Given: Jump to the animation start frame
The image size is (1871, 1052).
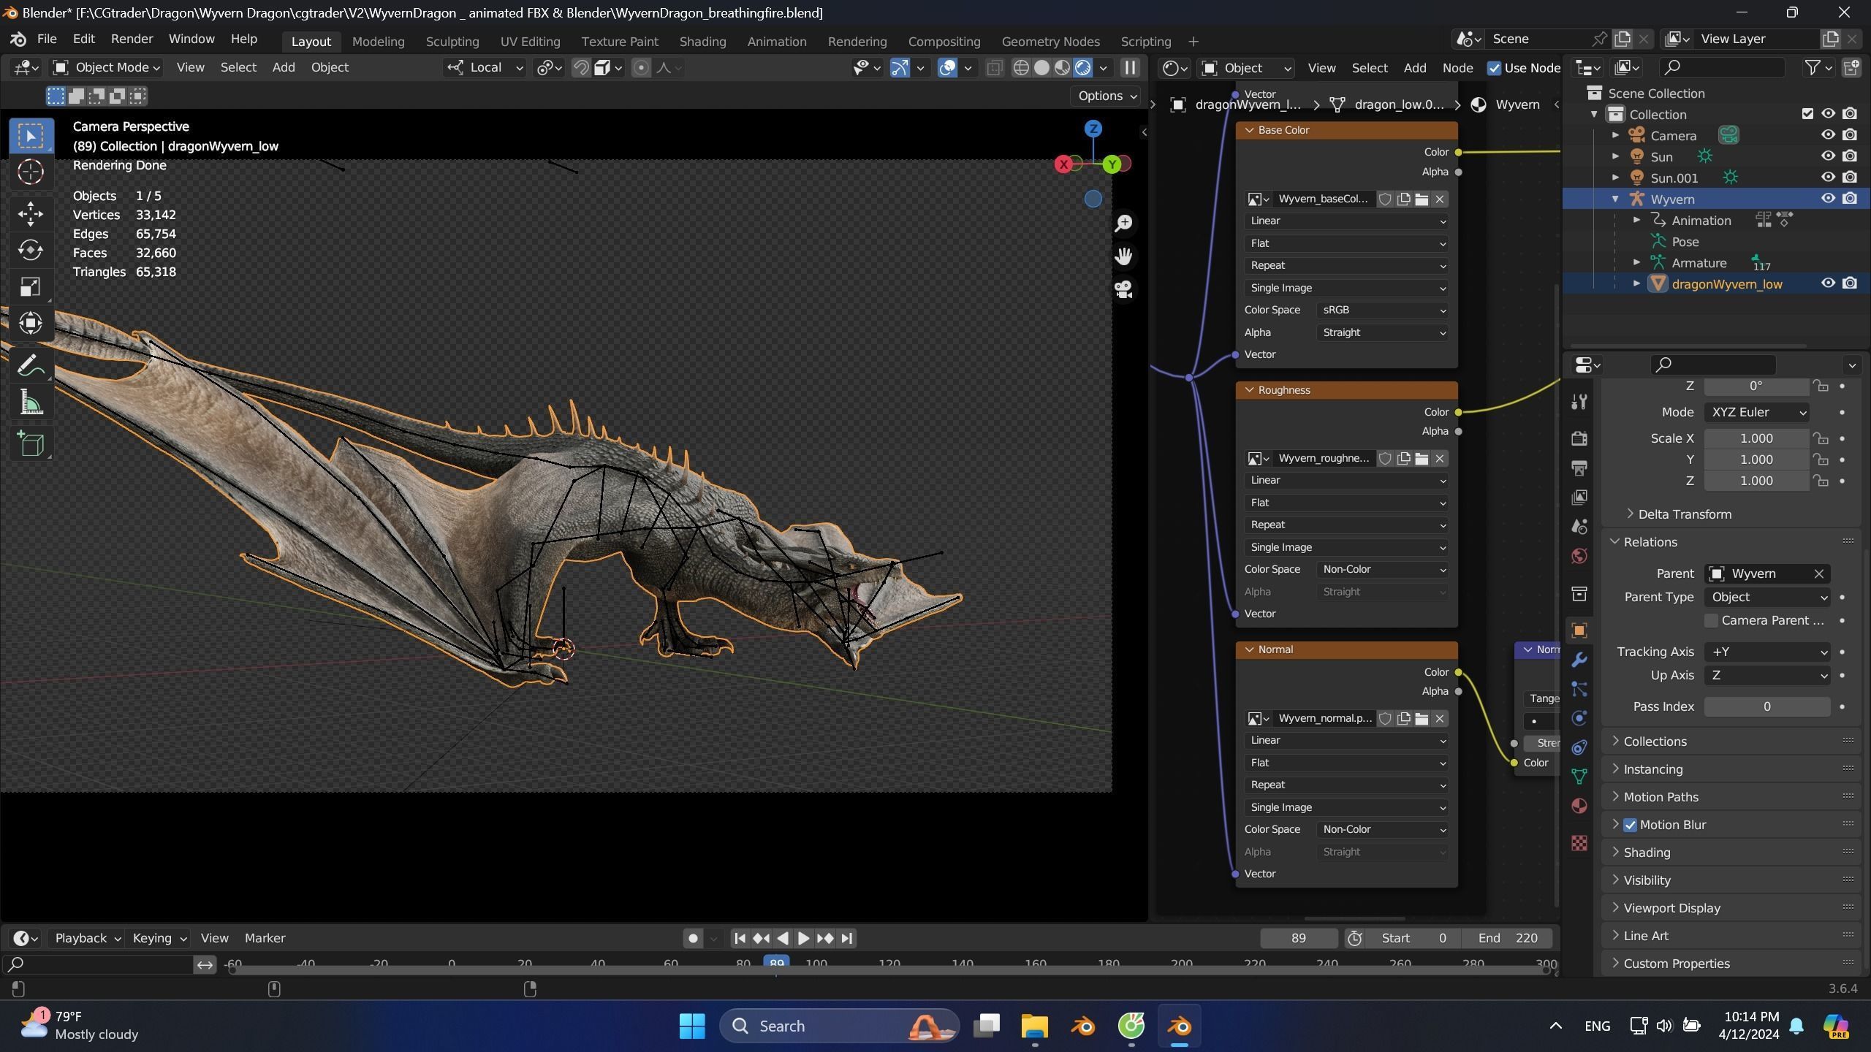Looking at the screenshot, I should pos(740,938).
